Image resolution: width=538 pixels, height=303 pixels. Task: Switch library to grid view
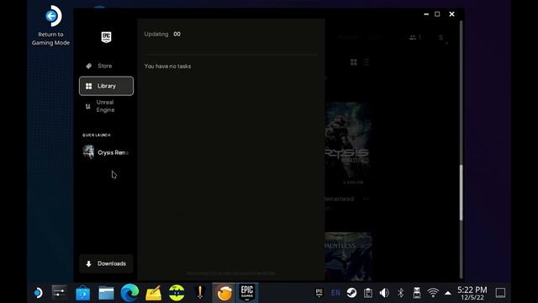coord(353,62)
